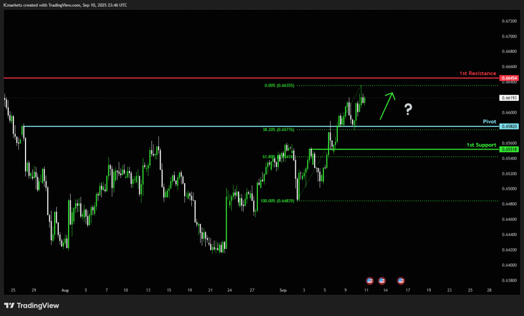
Task: Click the 0.65600 price axis label
Action: point(509,143)
